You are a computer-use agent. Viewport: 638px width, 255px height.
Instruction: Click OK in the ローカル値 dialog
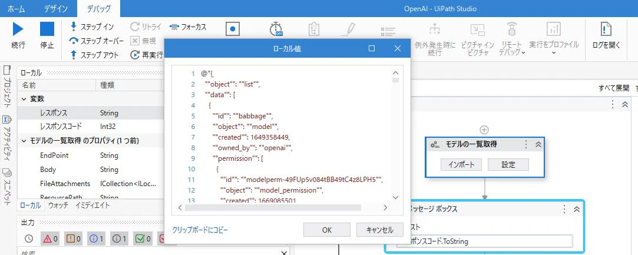pyautogui.click(x=327, y=230)
